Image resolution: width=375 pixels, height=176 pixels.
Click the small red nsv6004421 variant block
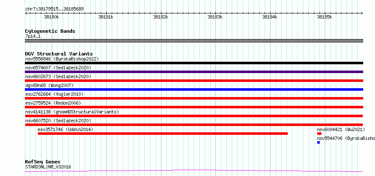319,134
